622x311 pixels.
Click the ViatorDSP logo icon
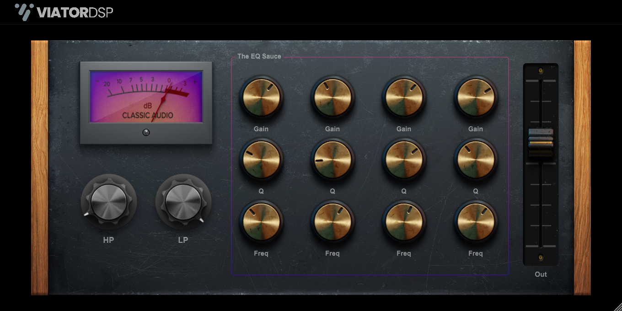[x=24, y=12]
